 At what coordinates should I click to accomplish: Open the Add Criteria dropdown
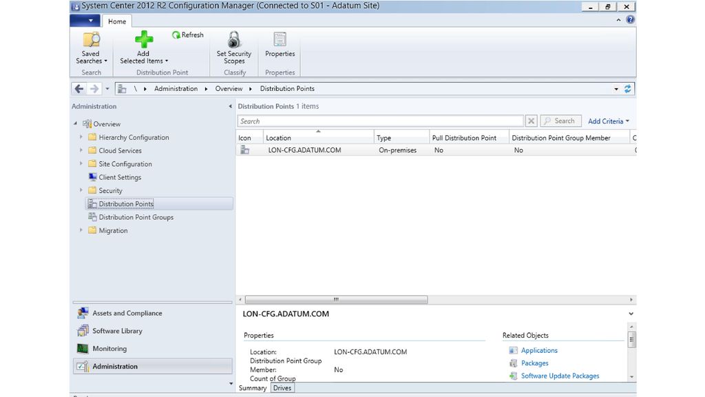pos(609,121)
